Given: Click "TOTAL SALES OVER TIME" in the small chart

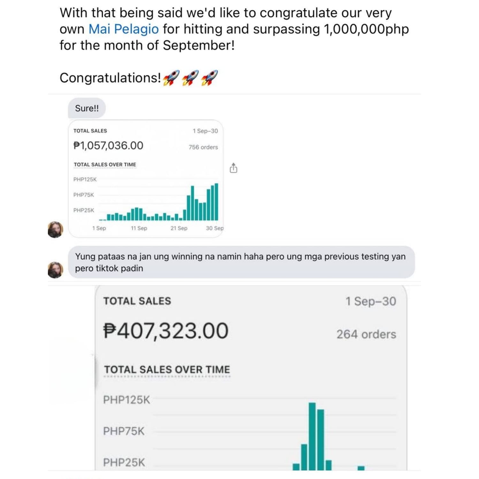Looking at the screenshot, I should click(x=105, y=164).
